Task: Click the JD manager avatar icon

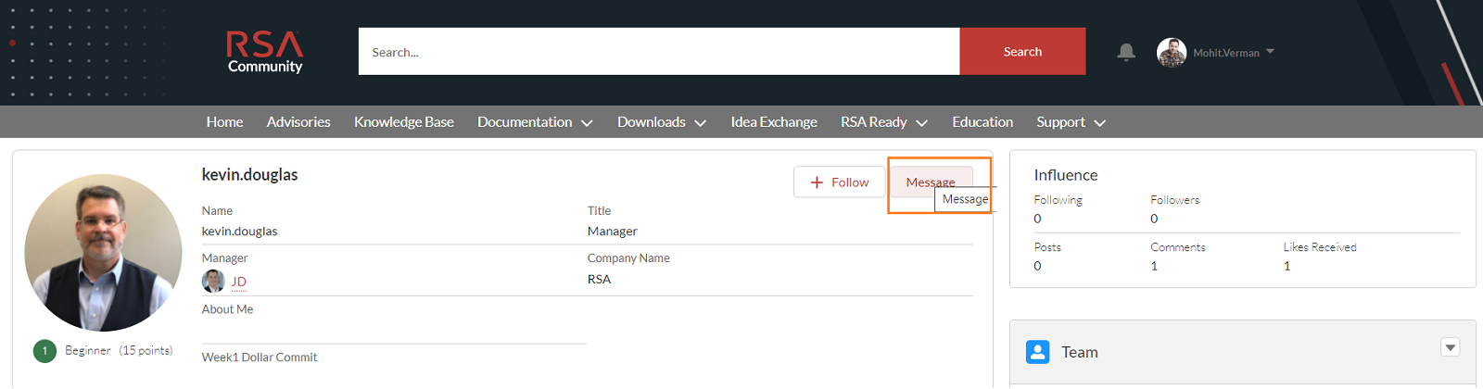Action: point(213,282)
